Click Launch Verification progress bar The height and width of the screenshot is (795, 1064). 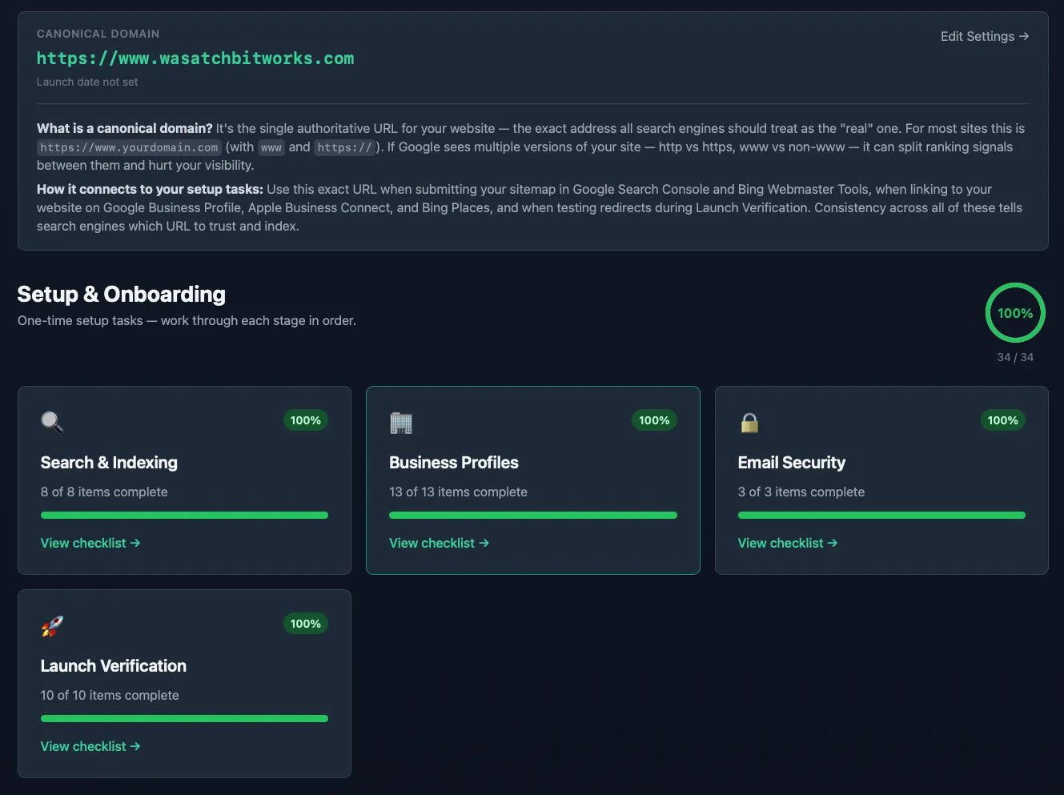coord(184,719)
